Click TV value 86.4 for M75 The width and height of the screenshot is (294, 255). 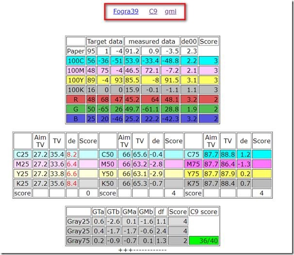[x=228, y=164]
